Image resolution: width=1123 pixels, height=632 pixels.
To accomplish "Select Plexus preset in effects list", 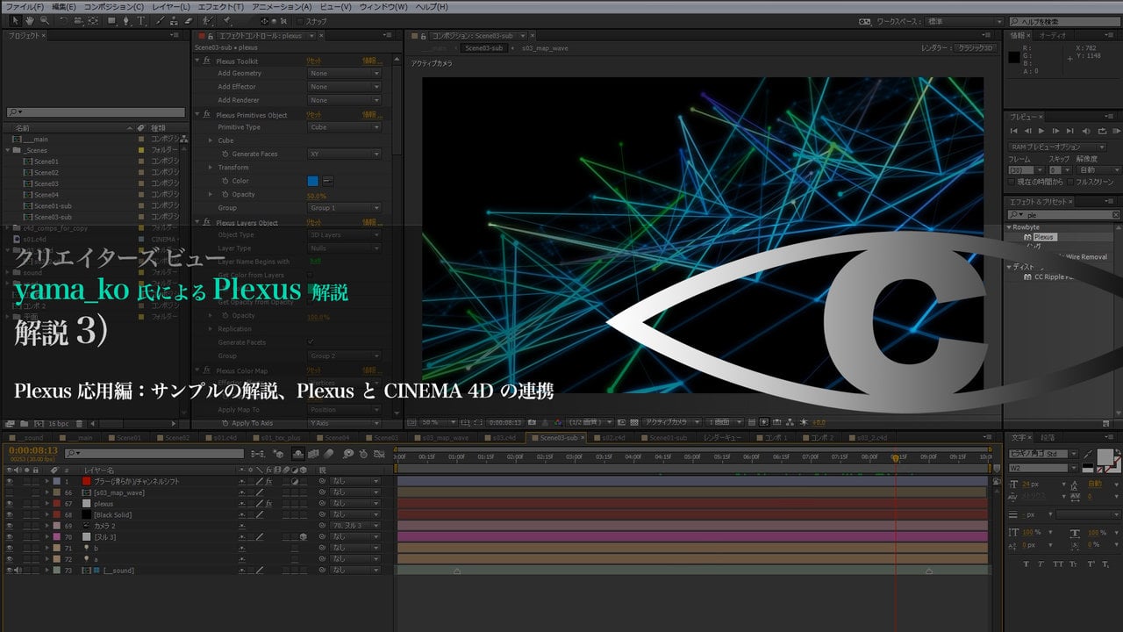I will pos(1043,237).
